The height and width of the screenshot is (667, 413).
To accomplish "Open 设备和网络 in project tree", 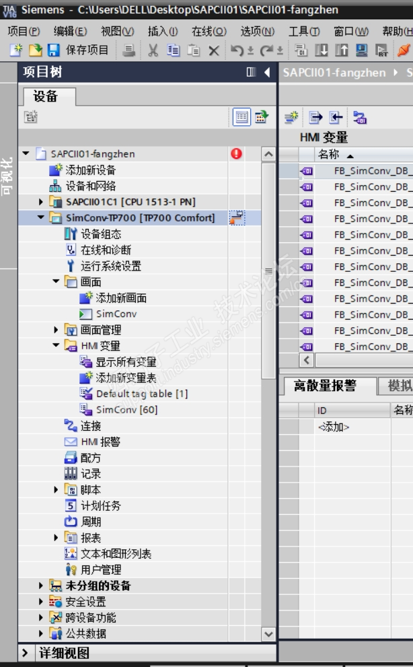I will pyautogui.click(x=91, y=186).
